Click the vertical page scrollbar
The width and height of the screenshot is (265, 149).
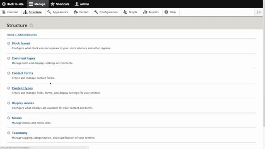(x=264, y=63)
